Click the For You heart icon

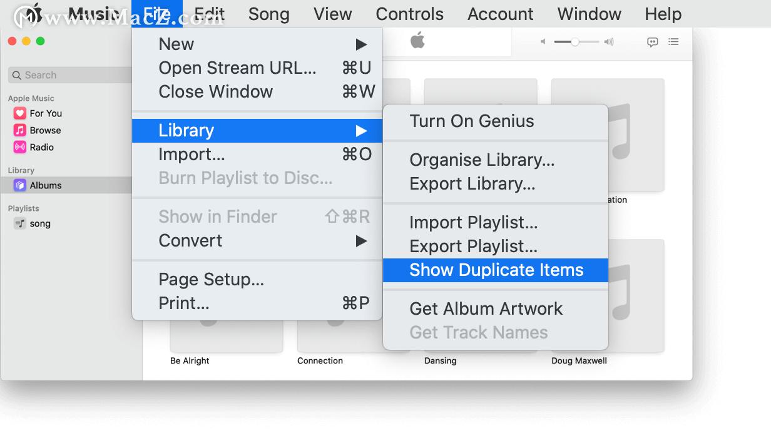[19, 113]
